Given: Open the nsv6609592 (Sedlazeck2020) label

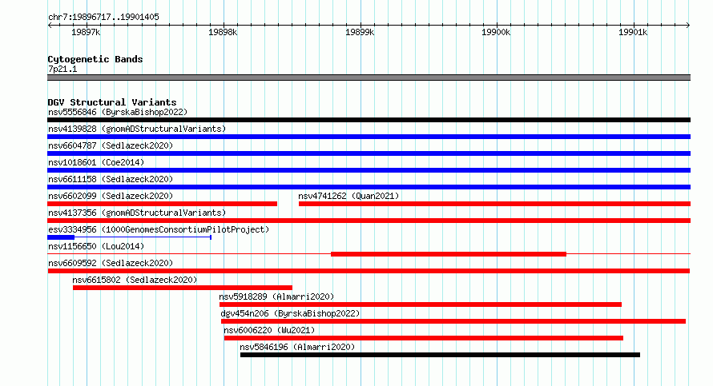Looking at the screenshot, I should tap(111, 263).
